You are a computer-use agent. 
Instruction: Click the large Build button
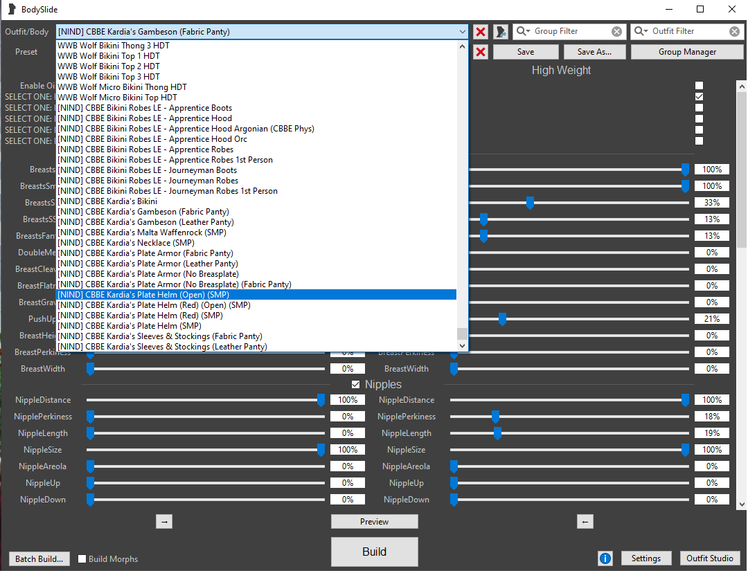coord(375,552)
